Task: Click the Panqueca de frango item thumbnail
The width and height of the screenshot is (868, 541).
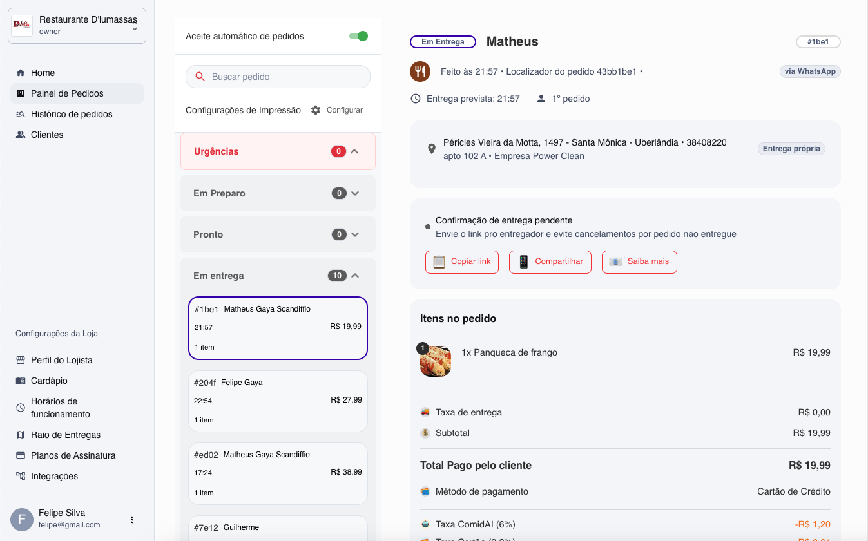Action: point(435,361)
